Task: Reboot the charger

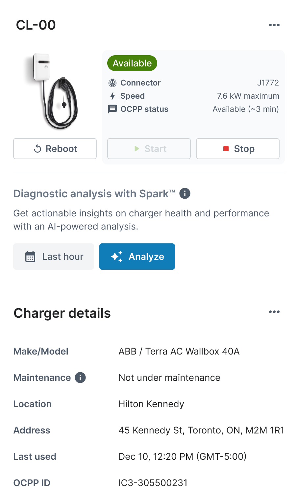Action: pyautogui.click(x=55, y=149)
